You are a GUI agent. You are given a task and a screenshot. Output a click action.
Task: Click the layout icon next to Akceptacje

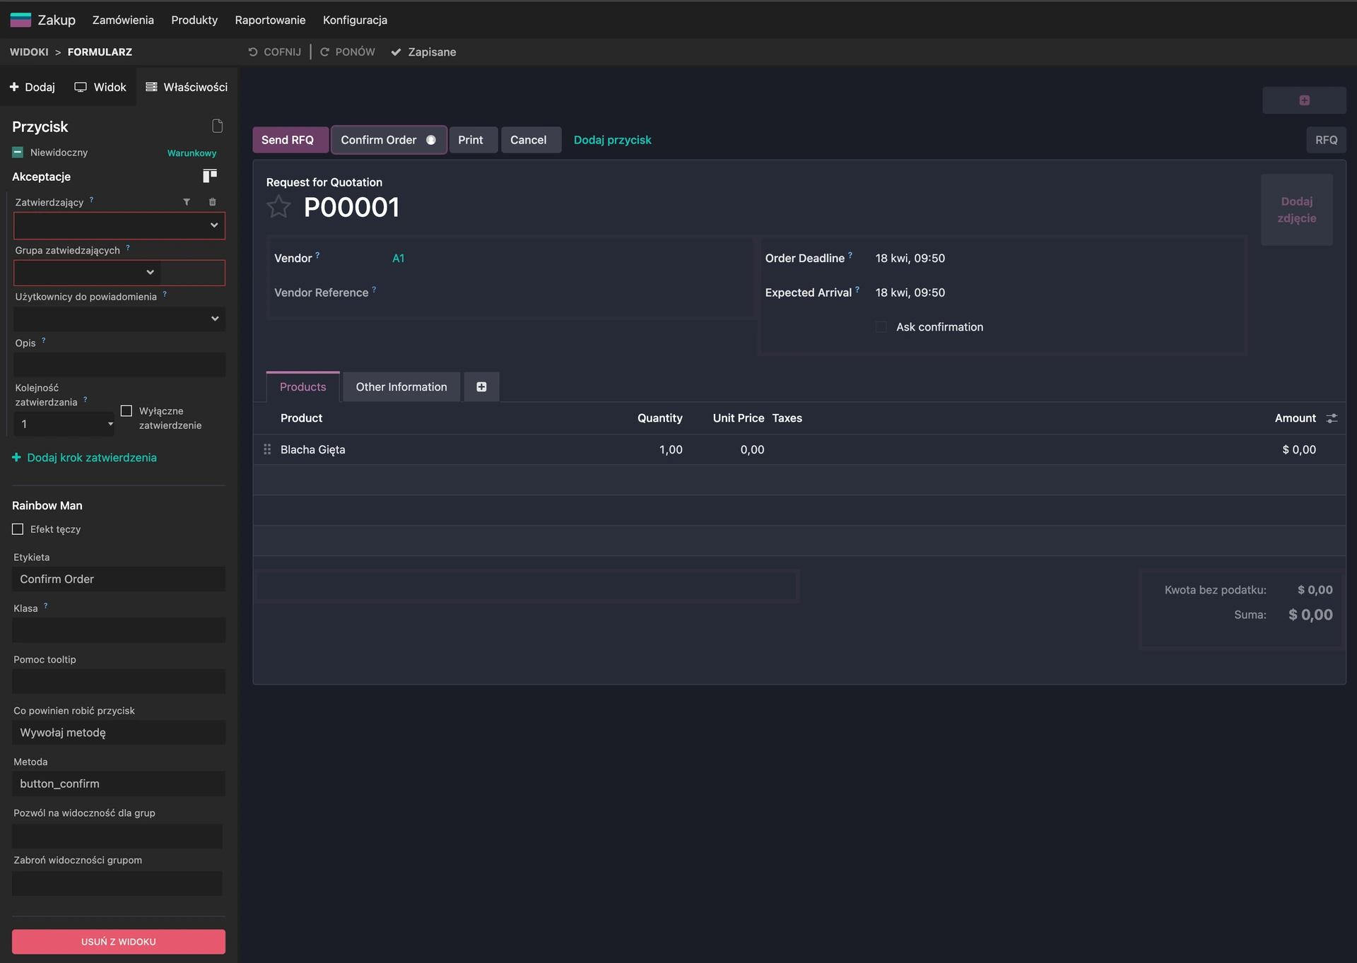[x=209, y=175]
